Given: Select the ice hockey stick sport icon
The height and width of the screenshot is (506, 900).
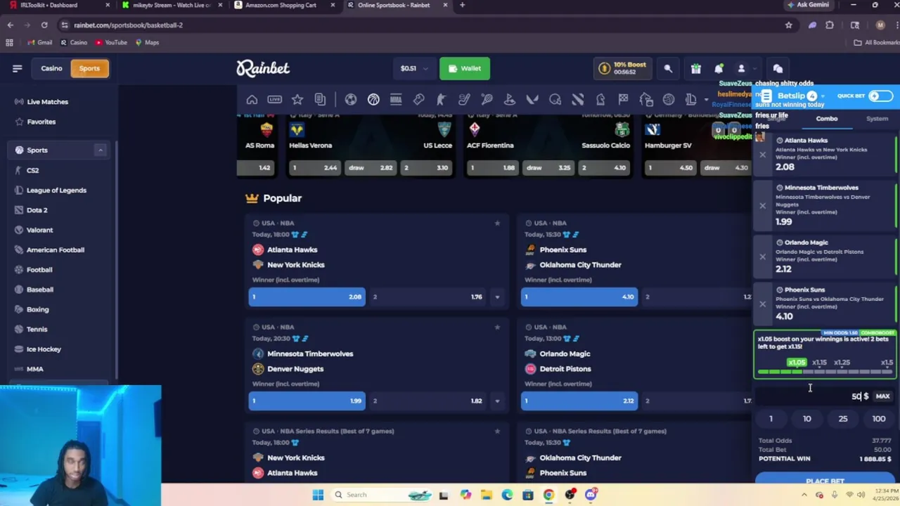Looking at the screenshot, I should (464, 100).
